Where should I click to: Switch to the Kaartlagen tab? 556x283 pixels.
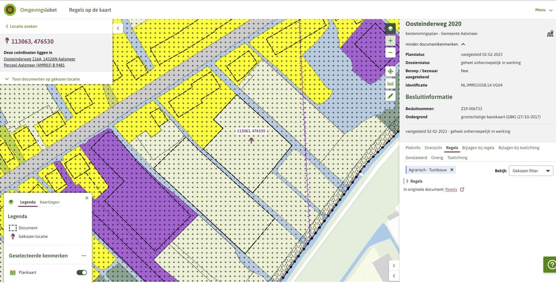pos(49,202)
